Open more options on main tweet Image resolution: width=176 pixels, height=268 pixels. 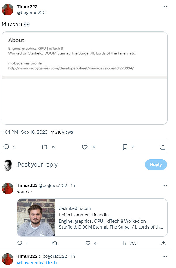click(x=165, y=7)
